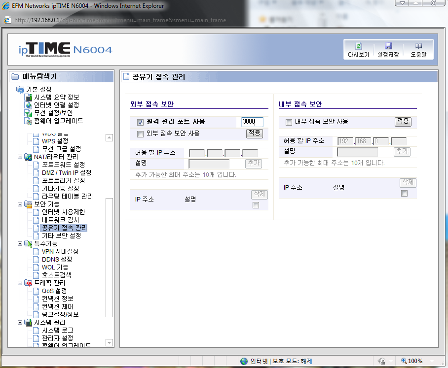Collapse the 보안 기능 tree node
Image resolution: width=448 pixels, height=368 pixels.
[x=20, y=204]
